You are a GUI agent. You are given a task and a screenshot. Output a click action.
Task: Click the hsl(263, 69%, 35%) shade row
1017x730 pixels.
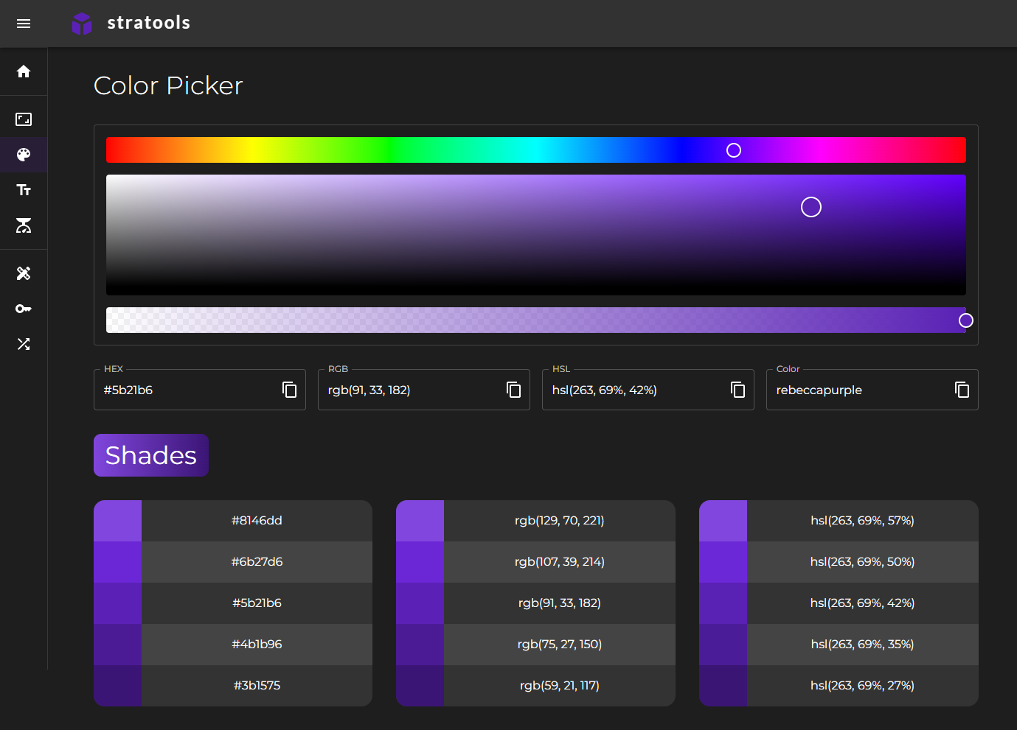coord(839,645)
